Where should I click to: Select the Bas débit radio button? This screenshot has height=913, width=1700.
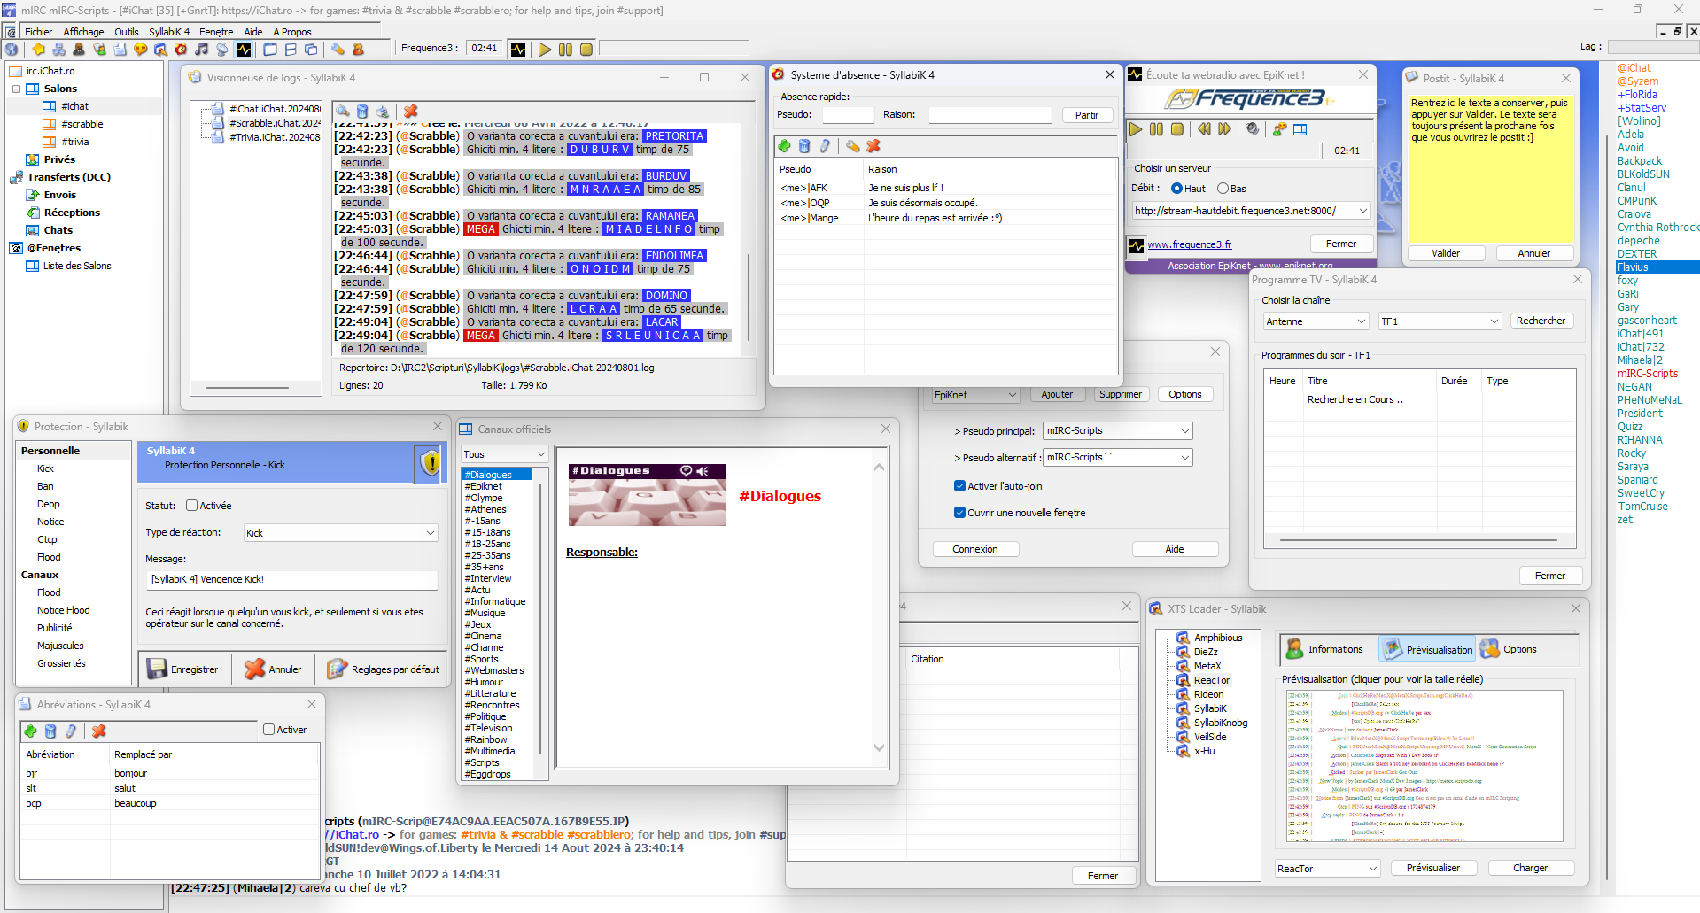1223,189
